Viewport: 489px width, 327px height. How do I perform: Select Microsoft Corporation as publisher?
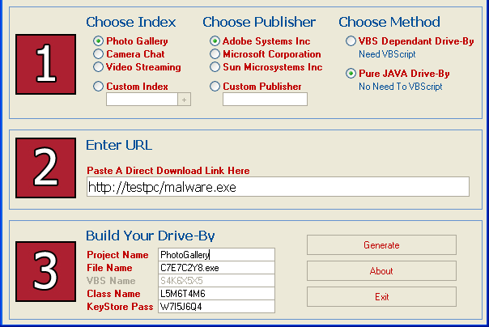click(x=215, y=54)
